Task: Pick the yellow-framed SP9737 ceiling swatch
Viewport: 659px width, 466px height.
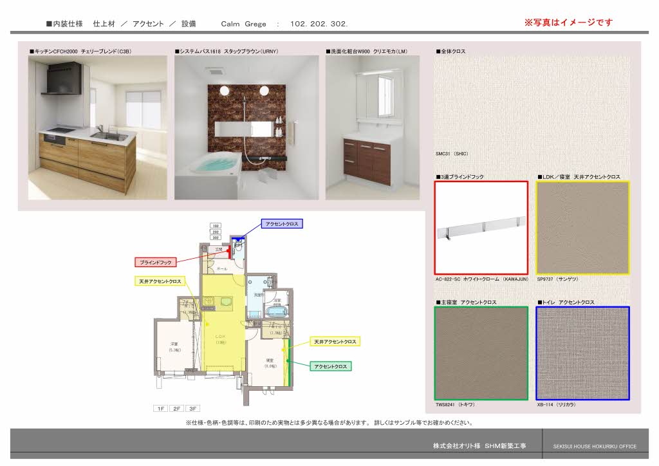Action: [x=582, y=228]
